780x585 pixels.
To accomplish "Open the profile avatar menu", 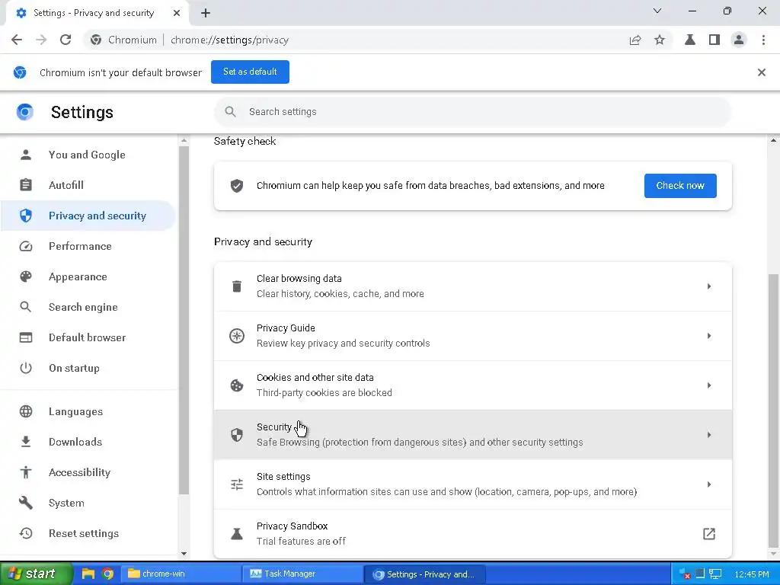I will pyautogui.click(x=739, y=40).
